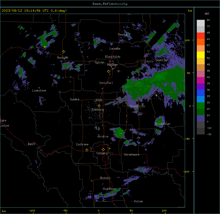Click the HighRiver city label

click(x=110, y=189)
